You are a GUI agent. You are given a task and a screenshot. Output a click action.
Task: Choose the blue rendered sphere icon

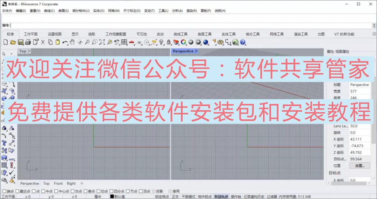[x=205, y=42]
